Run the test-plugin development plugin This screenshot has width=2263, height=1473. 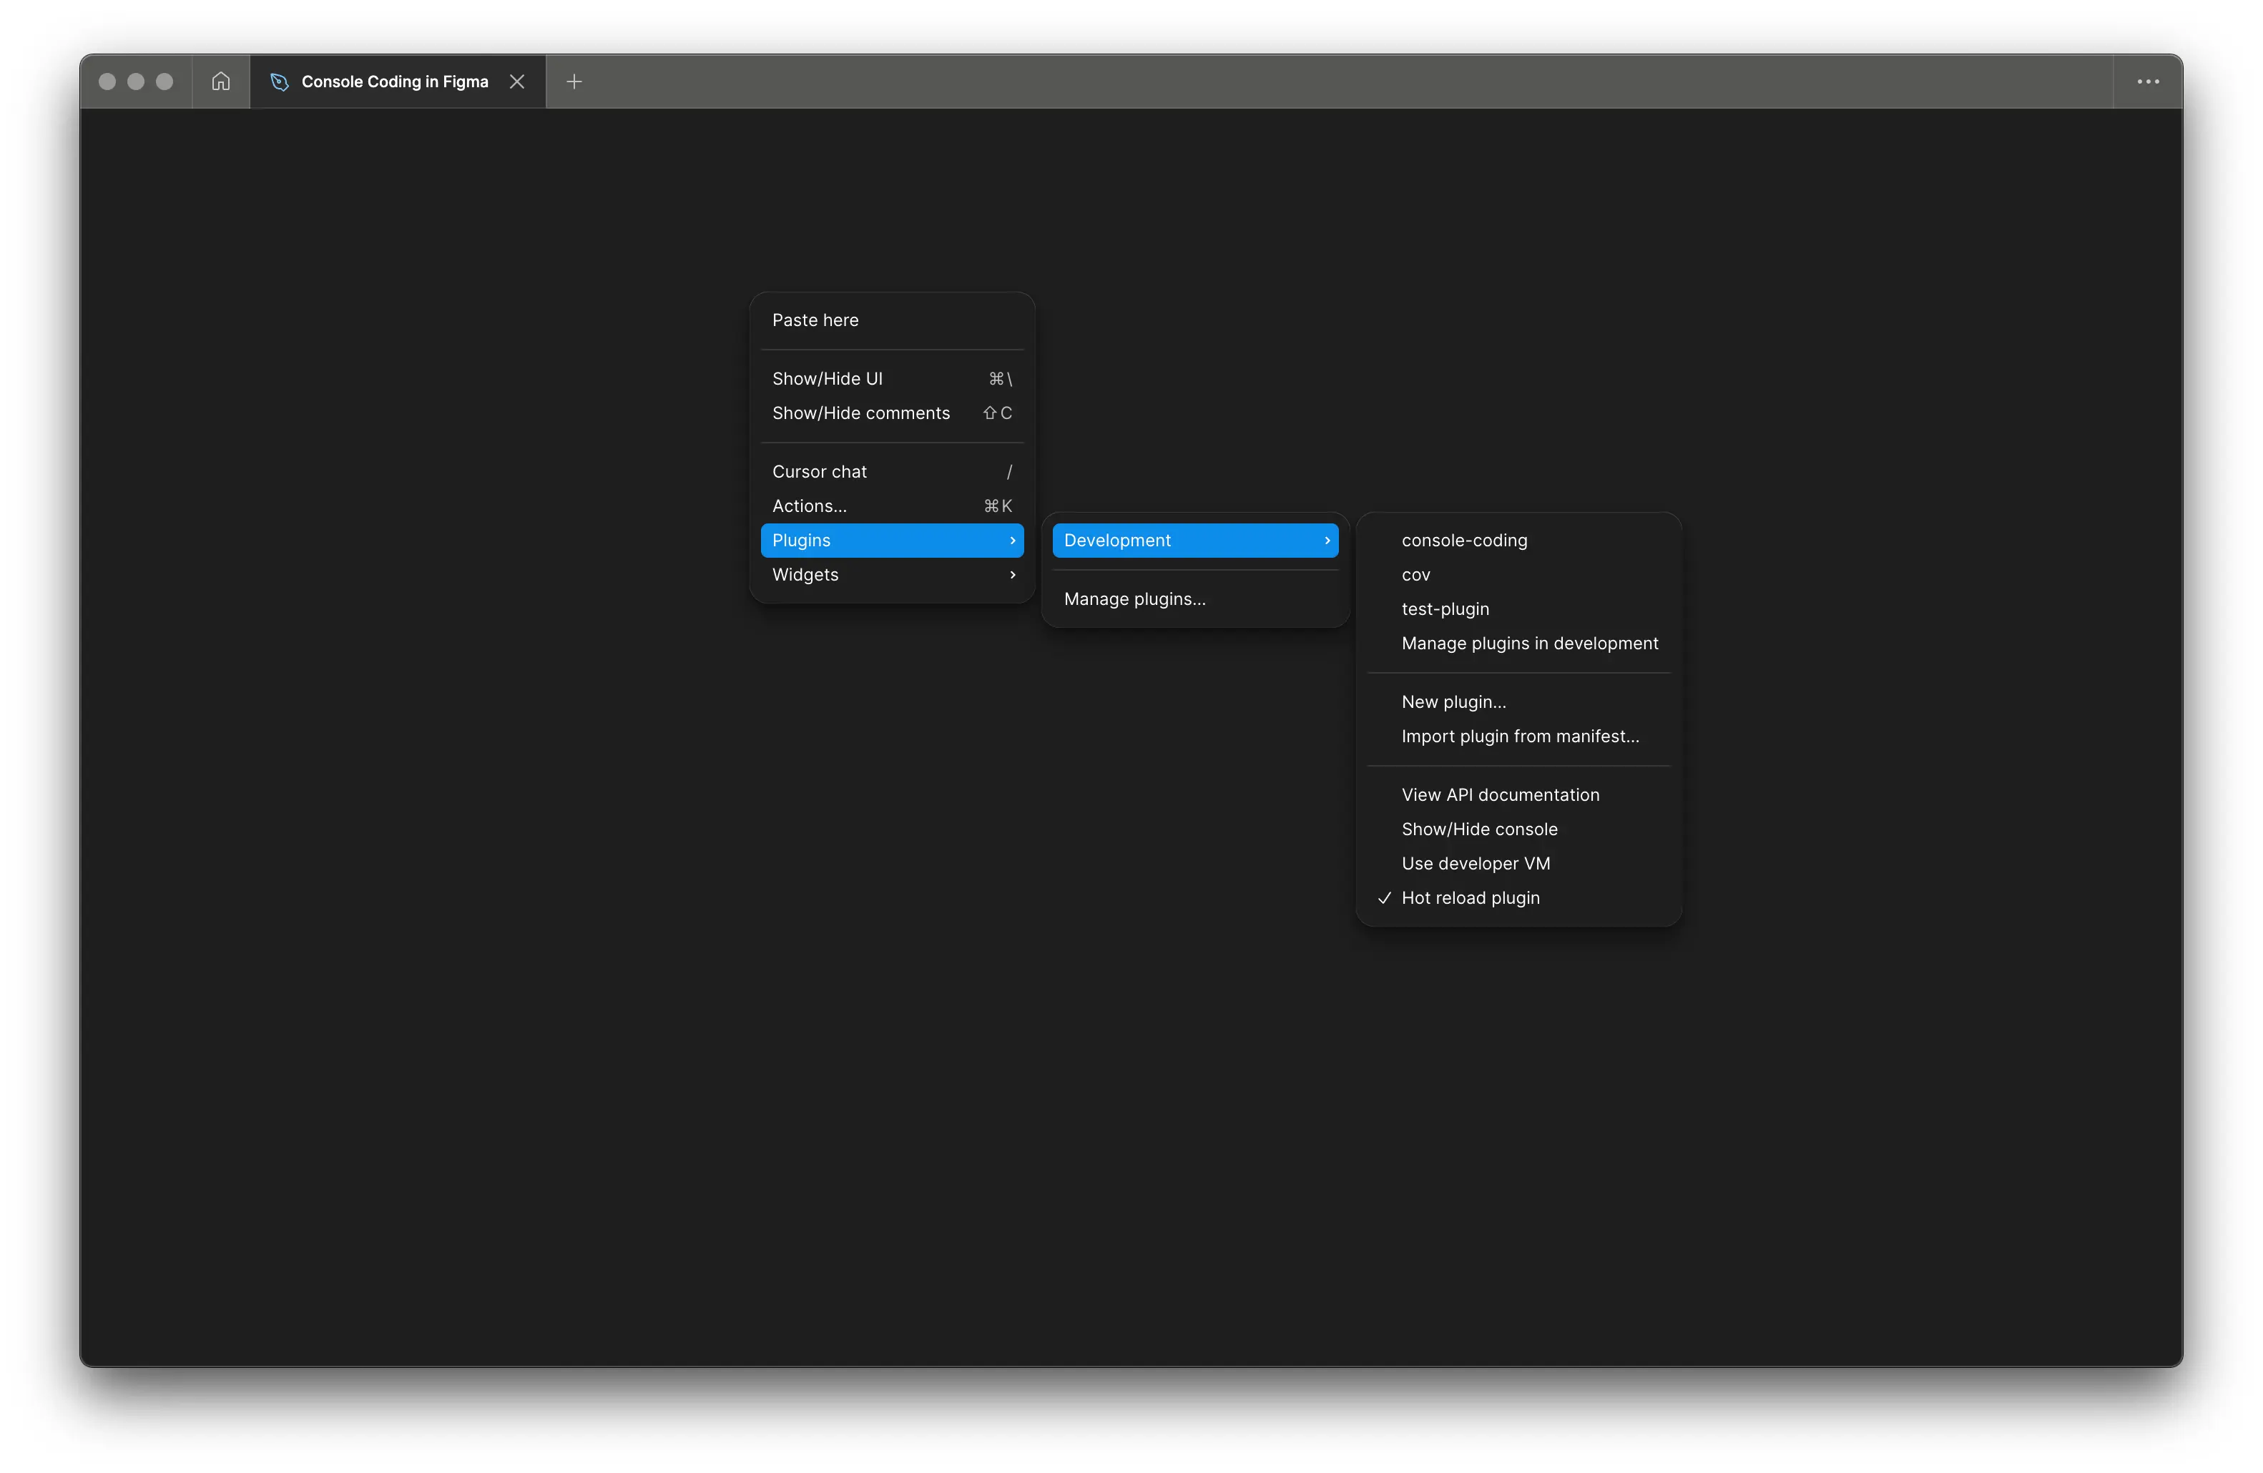tap(1444, 609)
